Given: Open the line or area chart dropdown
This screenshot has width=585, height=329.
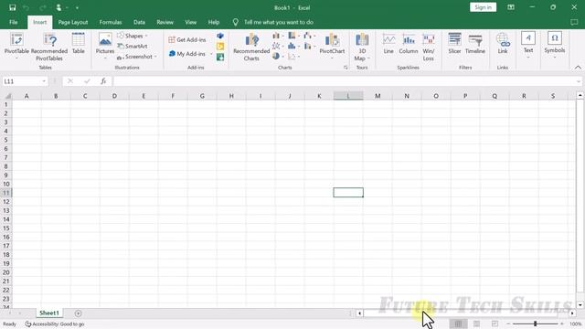Looking at the screenshot, I should pos(278,47).
